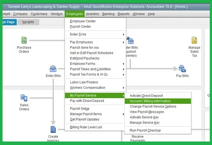Switch to the Home Page tab
The image size is (212, 145).
[10, 22]
